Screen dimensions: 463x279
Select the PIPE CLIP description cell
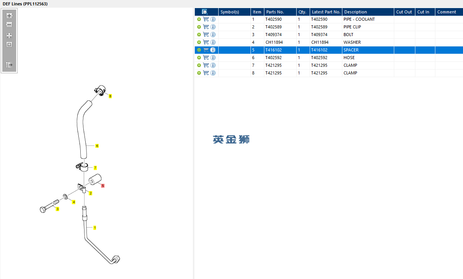[x=368, y=27]
